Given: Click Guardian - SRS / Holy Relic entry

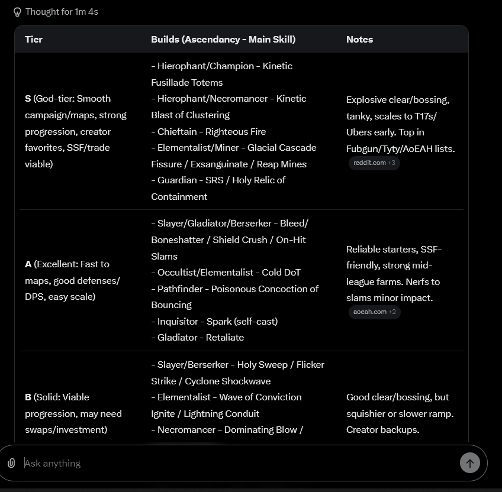Looking at the screenshot, I should click(218, 189).
